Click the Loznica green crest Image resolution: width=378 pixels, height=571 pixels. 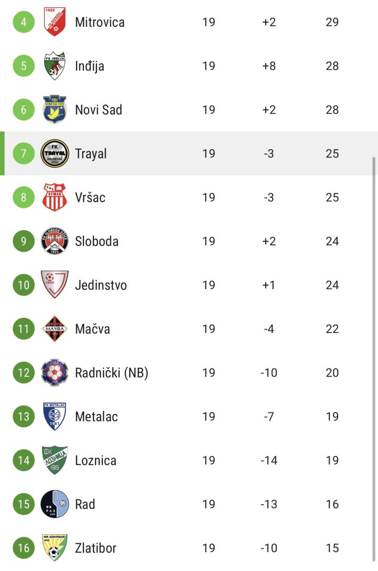click(55, 461)
